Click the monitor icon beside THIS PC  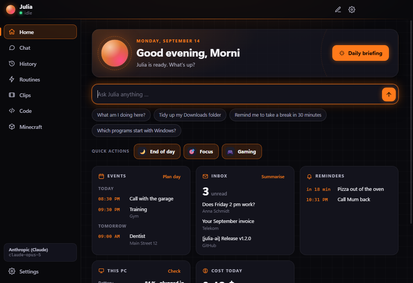click(101, 271)
